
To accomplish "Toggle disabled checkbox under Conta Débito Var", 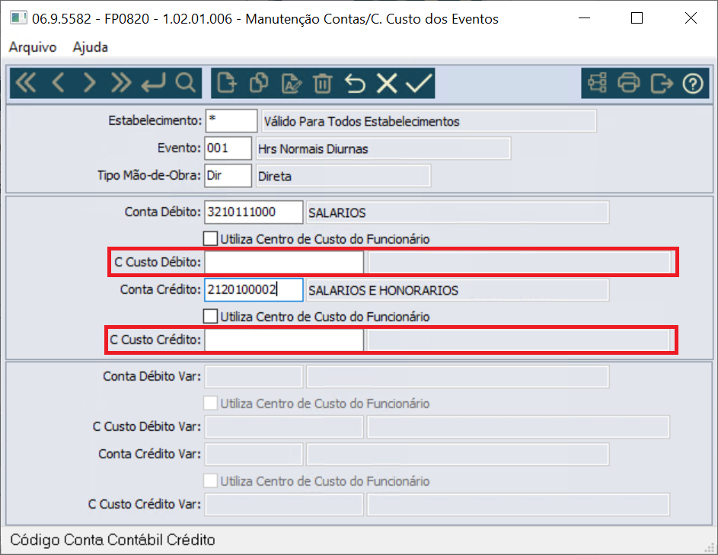I will click(211, 403).
